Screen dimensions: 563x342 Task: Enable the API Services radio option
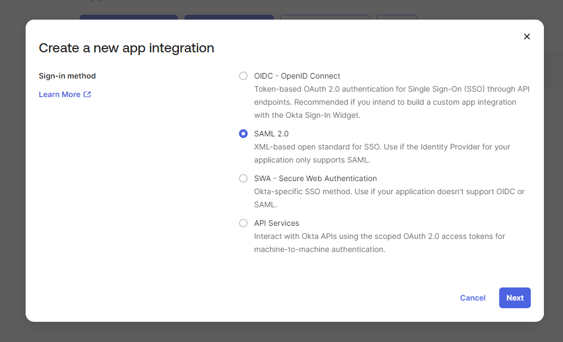pos(243,223)
